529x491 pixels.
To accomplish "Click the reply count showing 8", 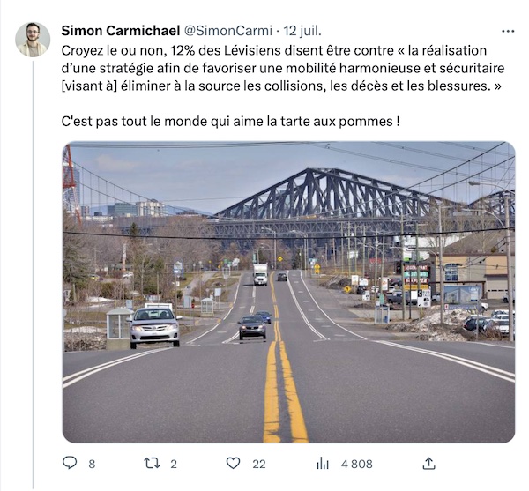I will [92, 464].
